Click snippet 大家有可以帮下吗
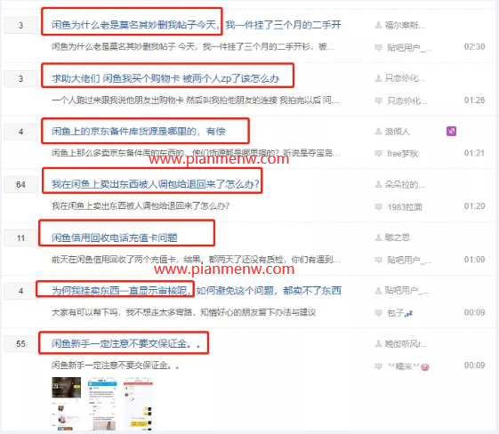 184,312
